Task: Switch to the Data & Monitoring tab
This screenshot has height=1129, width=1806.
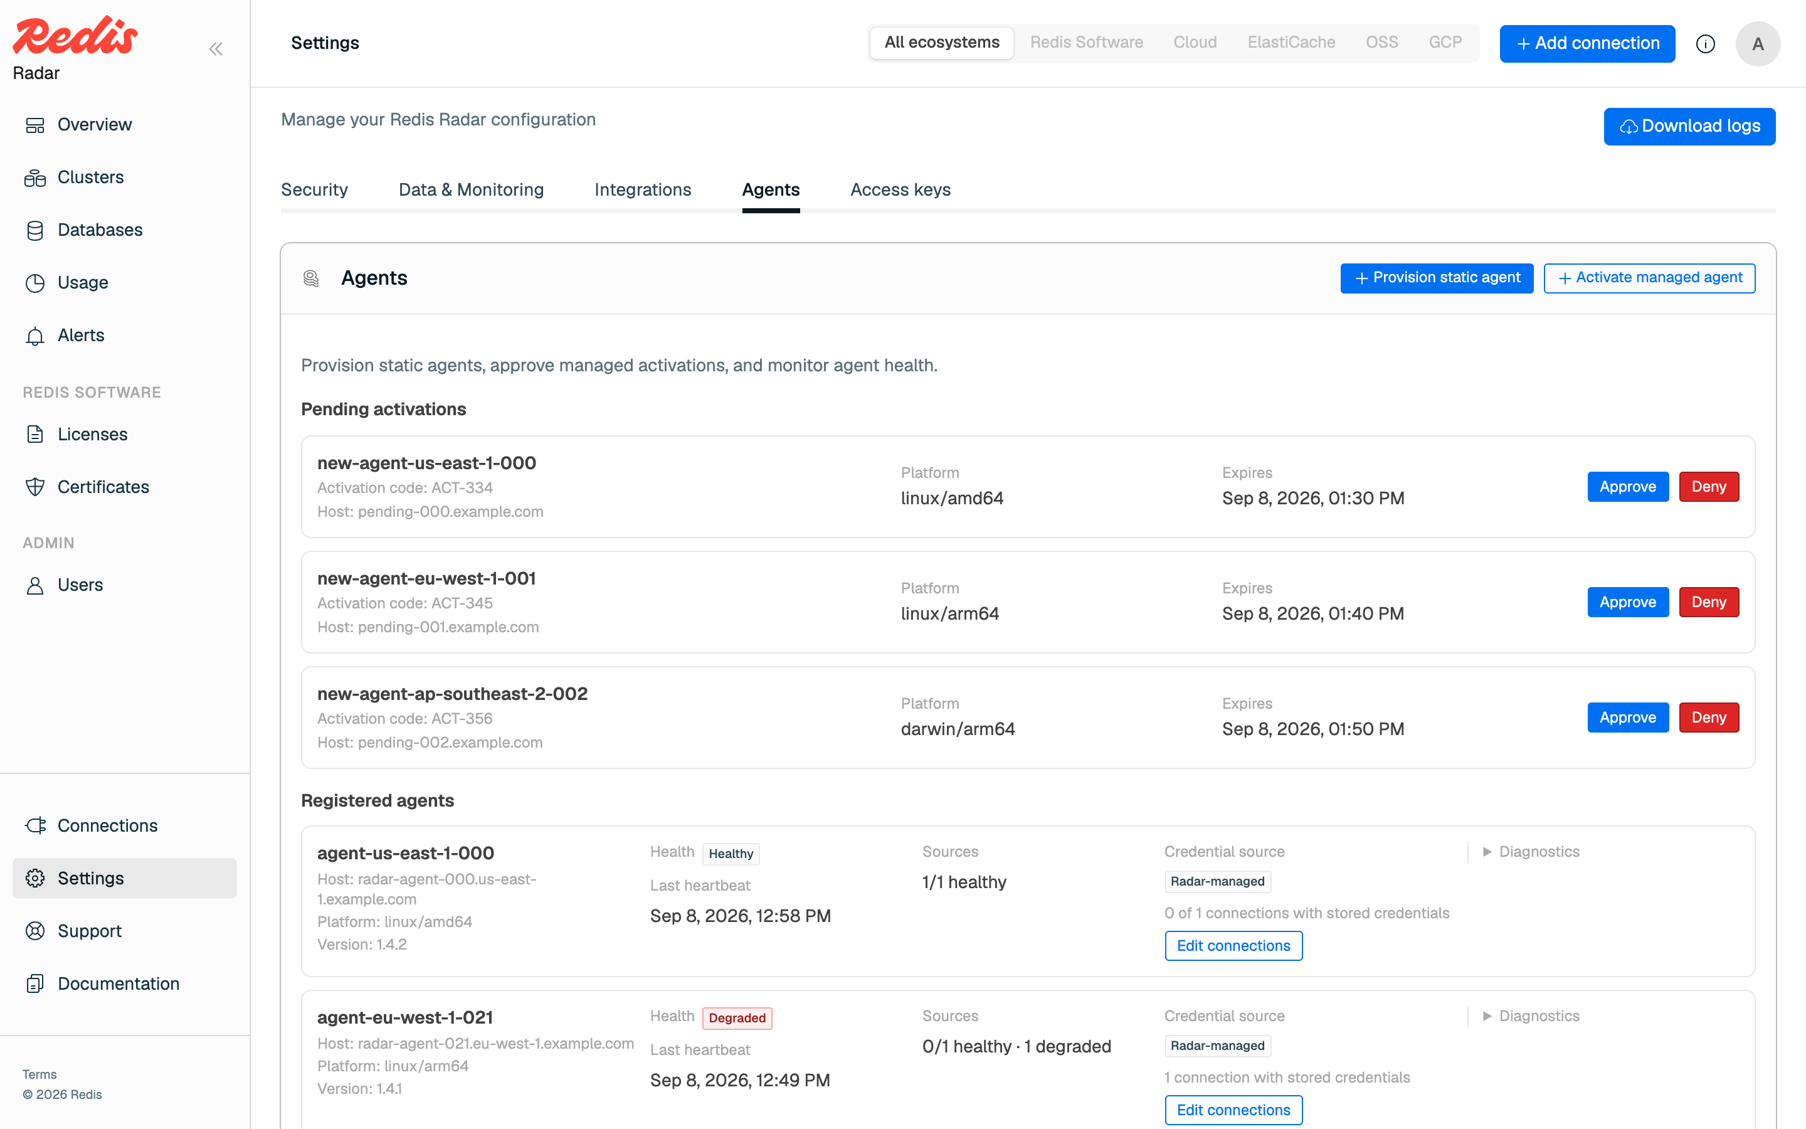Action: point(471,189)
